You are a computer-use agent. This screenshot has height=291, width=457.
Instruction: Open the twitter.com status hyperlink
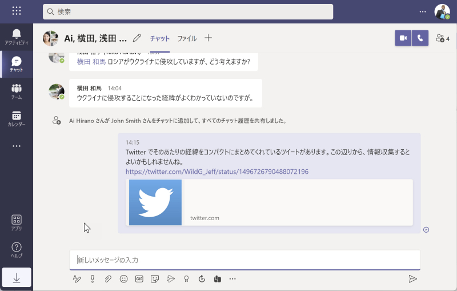click(217, 172)
